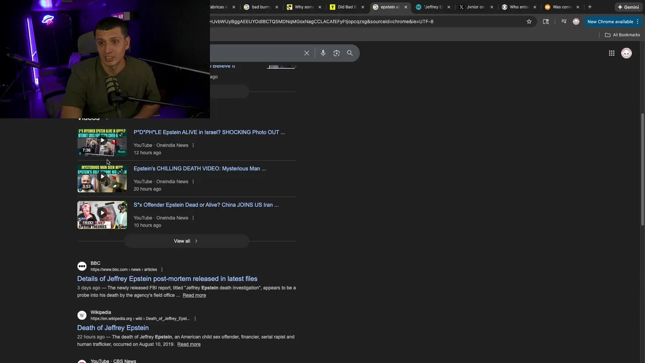Viewport: 645px width, 363px height.
Task: Click the page vertical scrollbar
Action: [642, 169]
